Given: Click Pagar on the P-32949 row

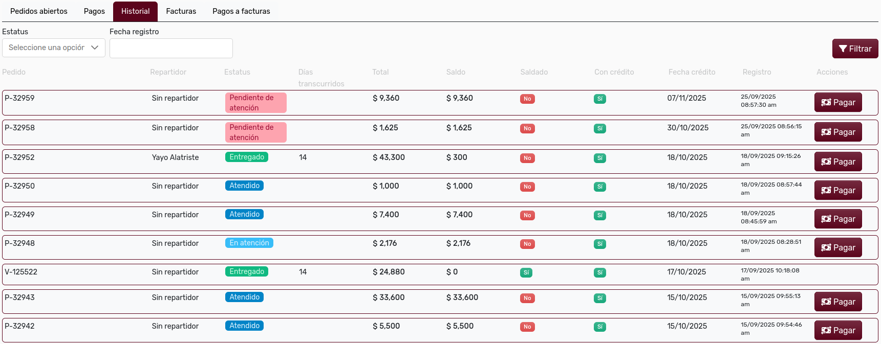Looking at the screenshot, I should [x=838, y=219].
